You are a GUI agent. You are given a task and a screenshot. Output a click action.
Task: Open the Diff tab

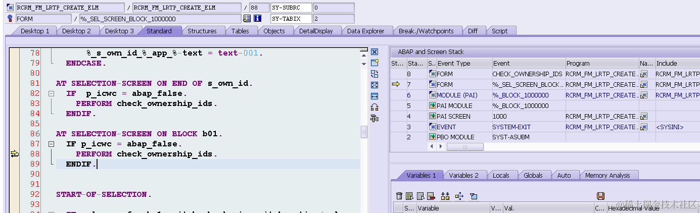473,31
